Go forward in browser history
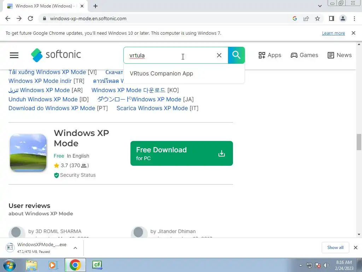Image resolution: width=362 pixels, height=272 pixels. [19, 18]
